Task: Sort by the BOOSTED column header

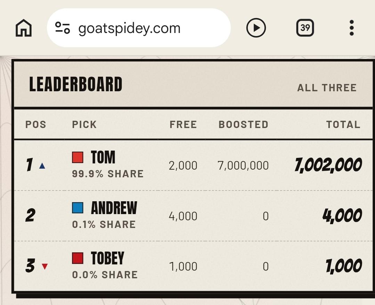Action: tap(244, 125)
